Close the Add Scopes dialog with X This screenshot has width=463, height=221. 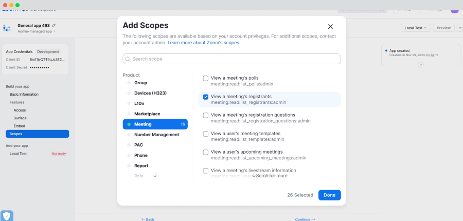[330, 27]
